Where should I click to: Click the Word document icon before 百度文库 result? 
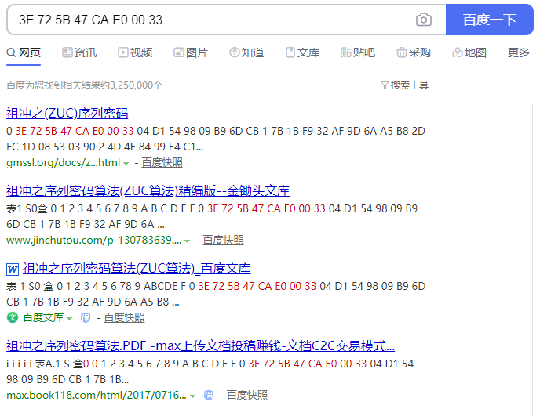pos(13,269)
